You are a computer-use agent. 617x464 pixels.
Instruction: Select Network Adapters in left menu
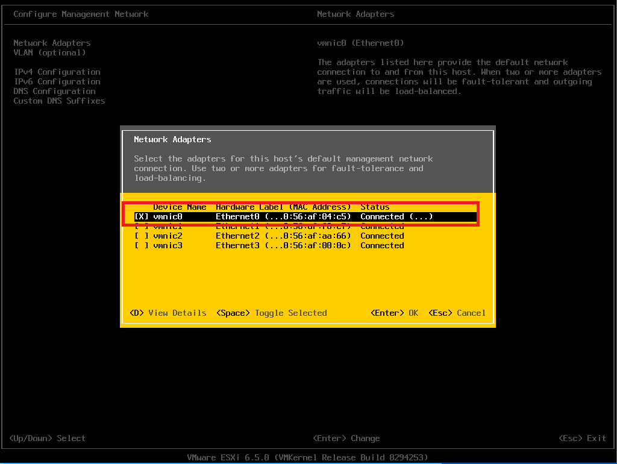pos(52,43)
